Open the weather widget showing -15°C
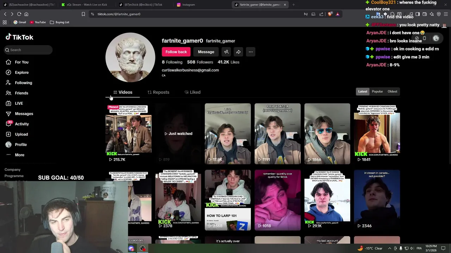Image resolution: width=451 pixels, height=253 pixels. click(x=370, y=248)
